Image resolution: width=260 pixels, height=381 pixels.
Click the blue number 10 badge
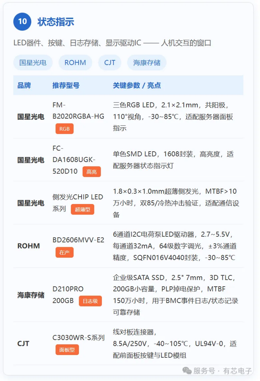point(22,22)
